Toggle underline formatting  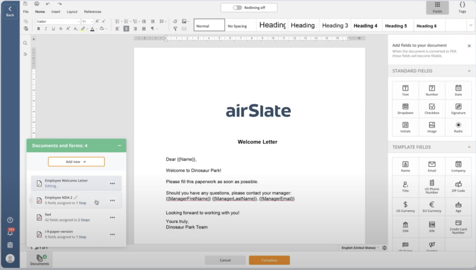[x=53, y=29]
